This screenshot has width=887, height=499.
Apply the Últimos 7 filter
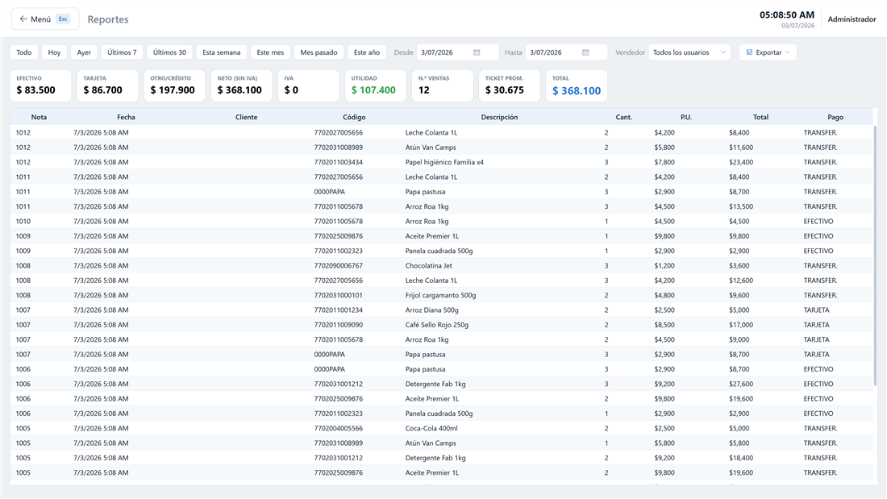tap(123, 52)
